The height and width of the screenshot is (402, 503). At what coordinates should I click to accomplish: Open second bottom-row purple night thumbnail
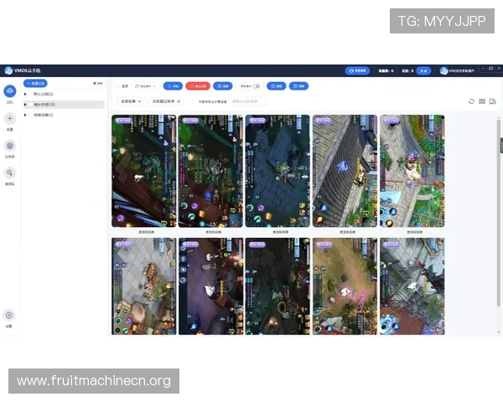[x=210, y=286]
